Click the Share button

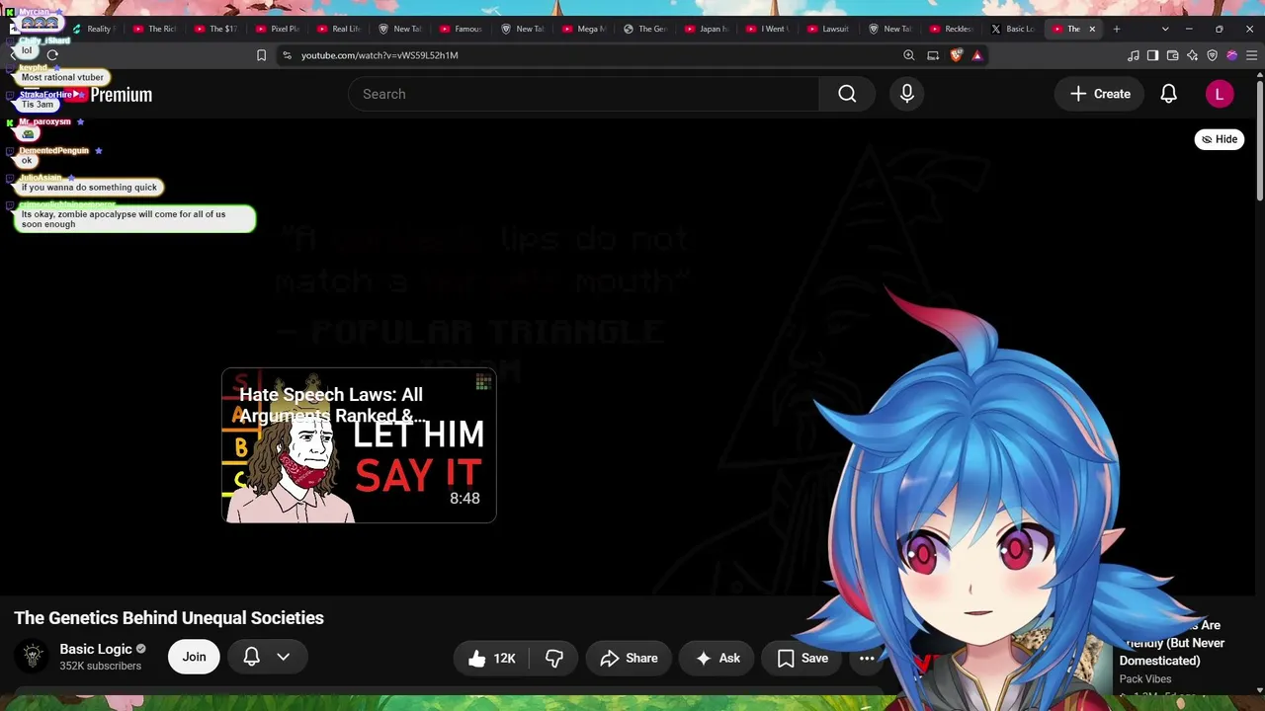629,659
